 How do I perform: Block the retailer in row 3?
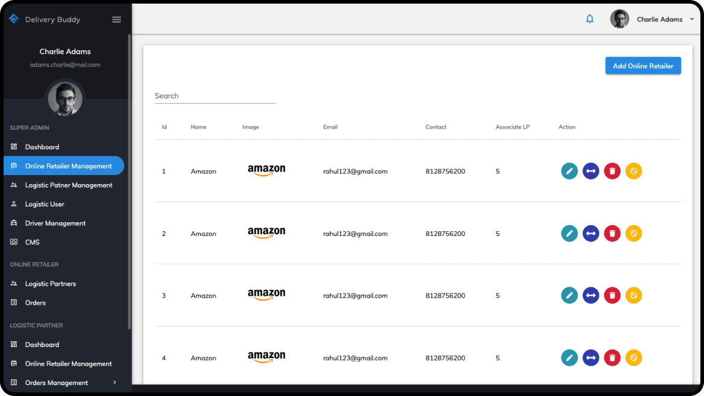[633, 295]
